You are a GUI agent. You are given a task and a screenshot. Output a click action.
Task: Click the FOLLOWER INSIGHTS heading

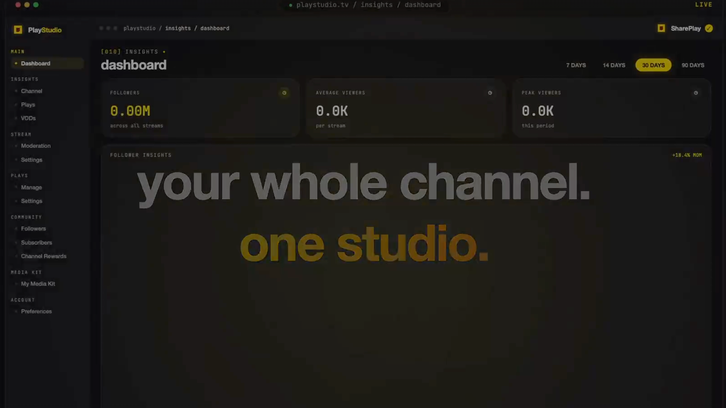tap(141, 155)
